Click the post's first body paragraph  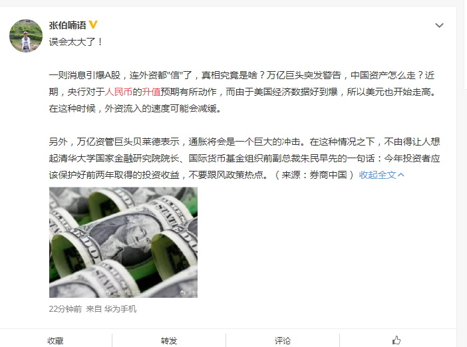coord(242,92)
